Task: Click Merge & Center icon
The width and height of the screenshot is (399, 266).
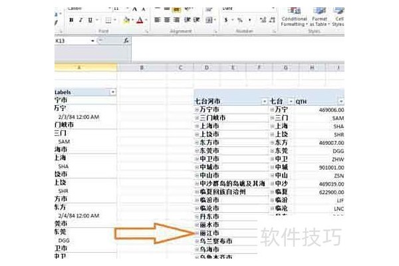Action: 209,20
